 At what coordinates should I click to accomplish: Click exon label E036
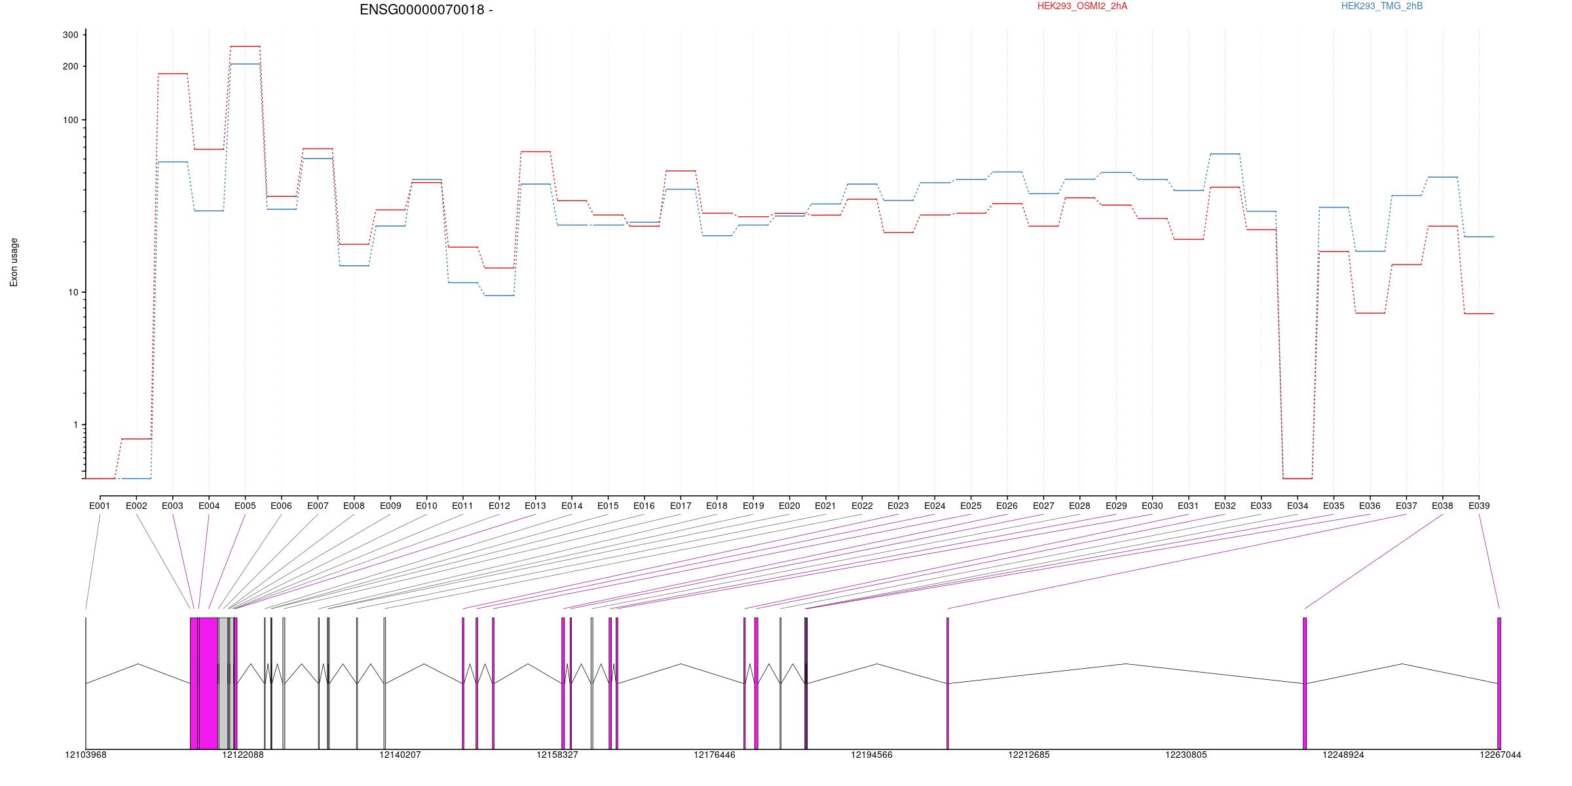1370,506
